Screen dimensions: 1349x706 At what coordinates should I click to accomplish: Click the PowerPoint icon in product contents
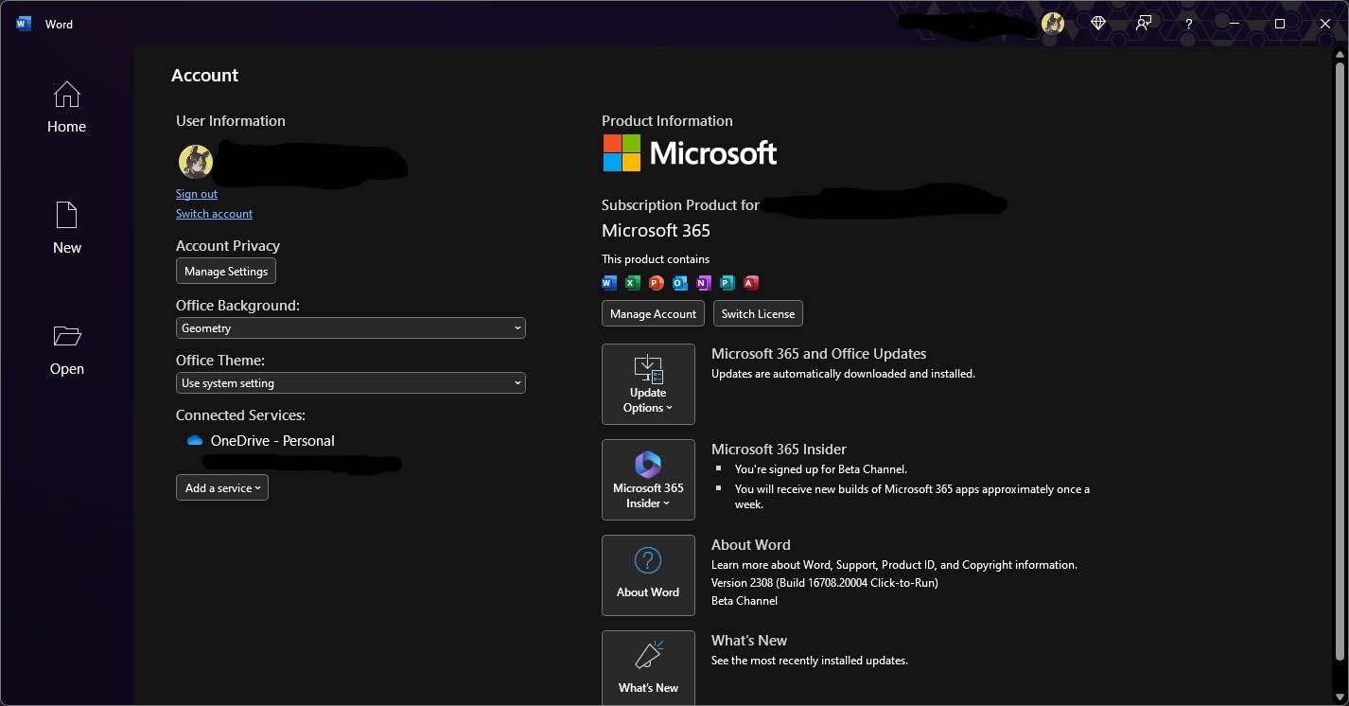tap(656, 282)
